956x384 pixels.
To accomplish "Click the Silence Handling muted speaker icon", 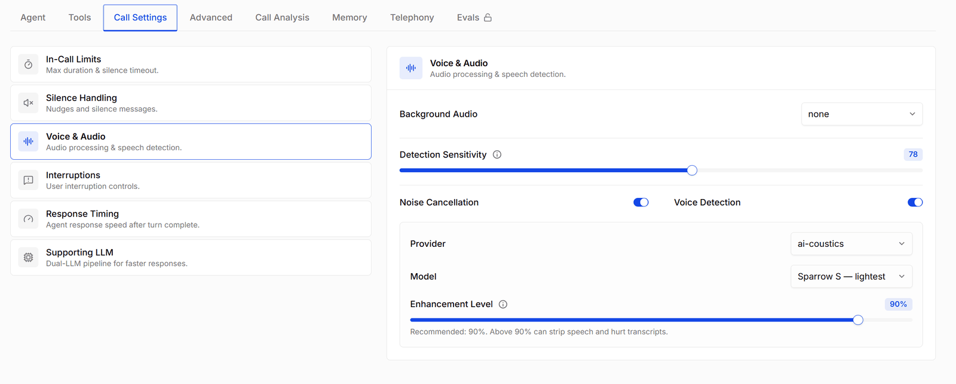I will click(x=28, y=103).
